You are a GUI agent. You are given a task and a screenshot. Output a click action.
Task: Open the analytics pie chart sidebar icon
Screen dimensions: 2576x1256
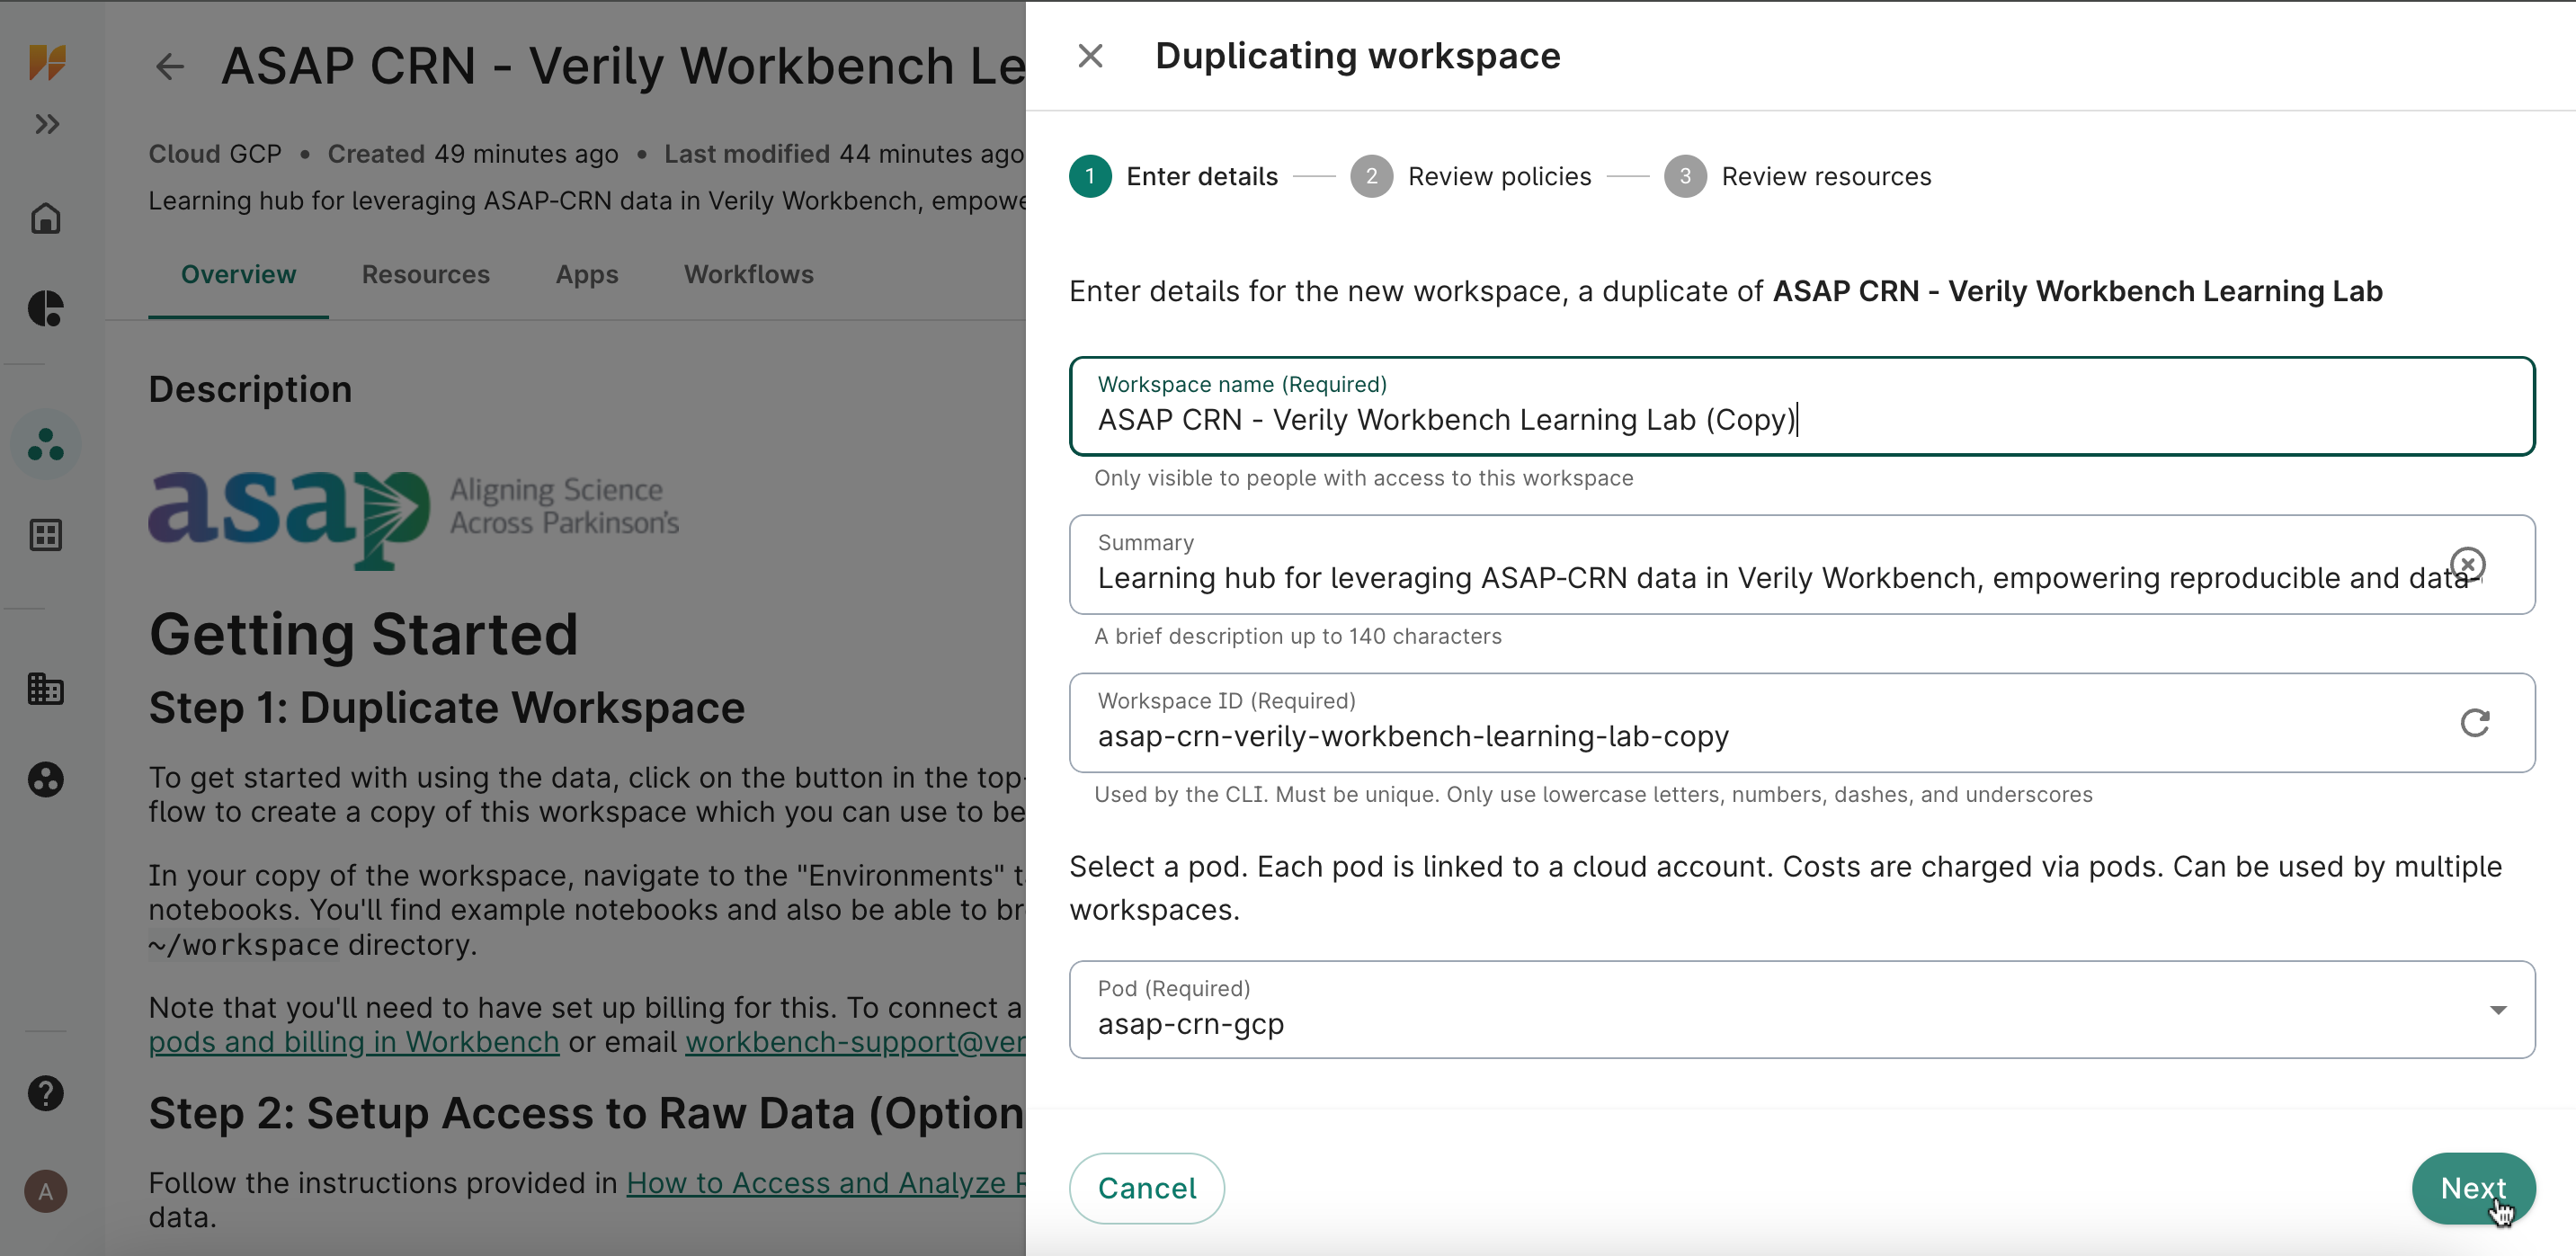coord(45,310)
